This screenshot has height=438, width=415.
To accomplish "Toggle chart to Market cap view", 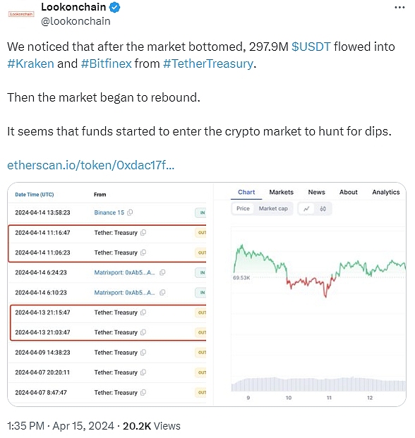I will point(273,208).
